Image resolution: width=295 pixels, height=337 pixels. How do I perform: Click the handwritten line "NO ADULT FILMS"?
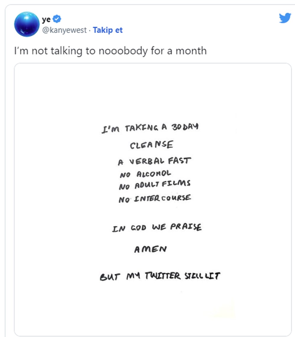(155, 185)
